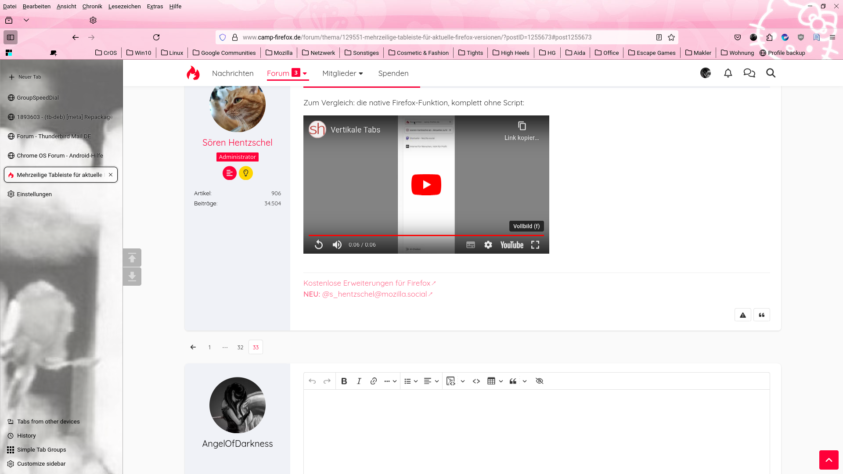Toggle YouTube video mute speaker

337,245
